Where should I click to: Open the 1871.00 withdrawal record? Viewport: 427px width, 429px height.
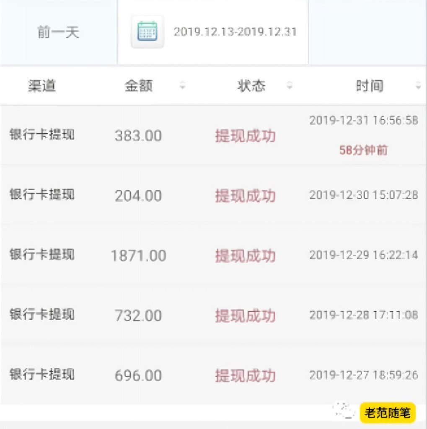point(138,256)
